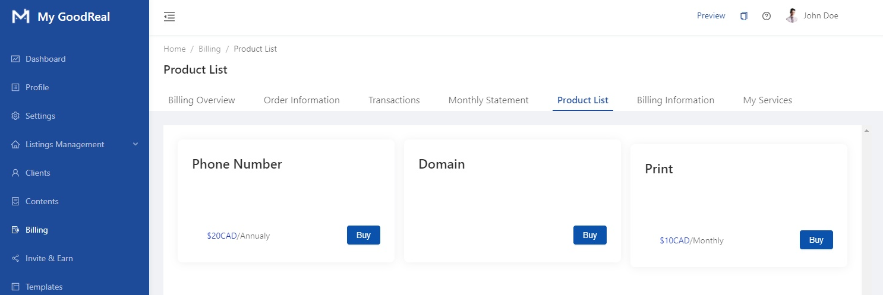Click the Listings Management home icon
883x295 pixels.
(x=15, y=144)
